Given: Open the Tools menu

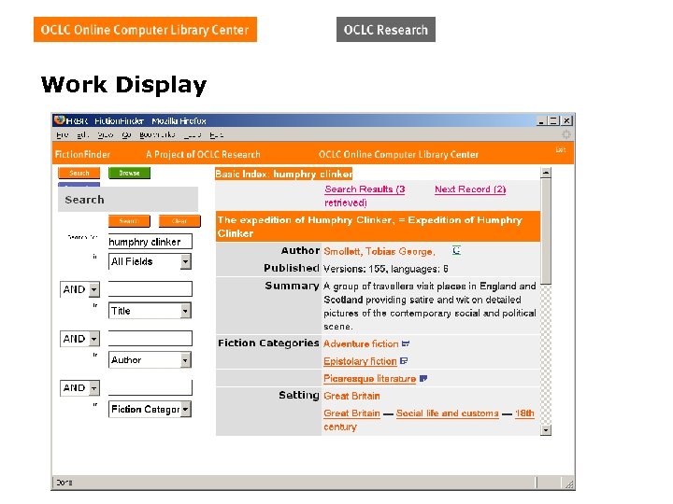Looking at the screenshot, I should 193,135.
